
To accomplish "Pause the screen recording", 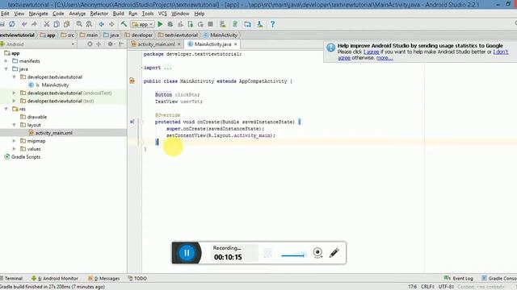I will tap(187, 253).
